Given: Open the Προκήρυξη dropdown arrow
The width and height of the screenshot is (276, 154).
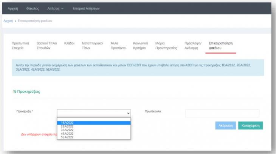Looking at the screenshot, I should [x=128, y=113].
